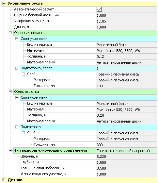Edit Толщина 300 мм field
The height and width of the screenshot is (183, 158).
coord(127,145)
